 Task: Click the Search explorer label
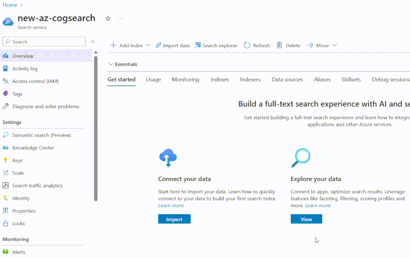click(x=219, y=45)
